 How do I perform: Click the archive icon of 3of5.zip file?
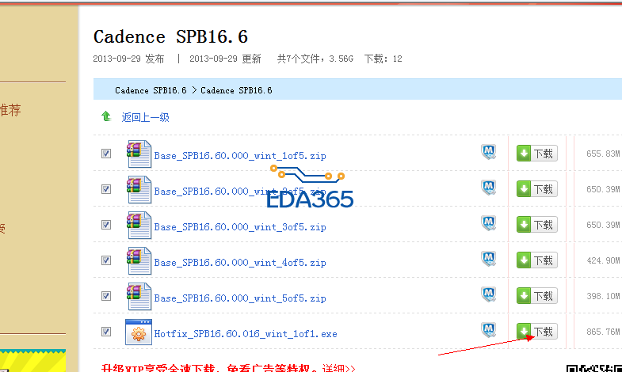coord(139,225)
